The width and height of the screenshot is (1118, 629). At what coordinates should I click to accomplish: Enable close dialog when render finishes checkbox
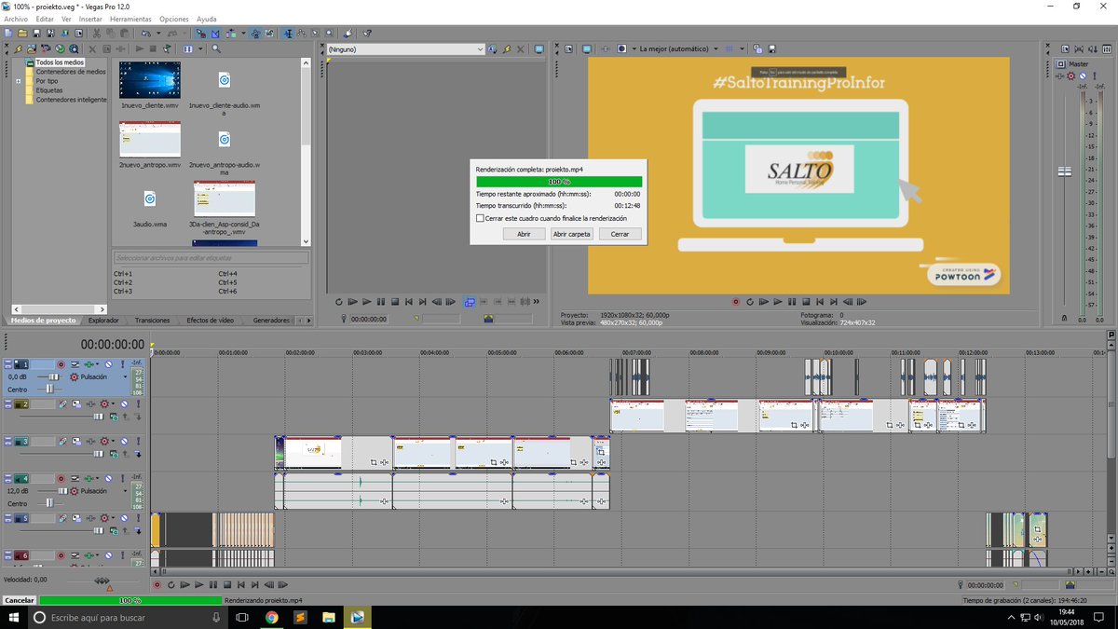(480, 218)
